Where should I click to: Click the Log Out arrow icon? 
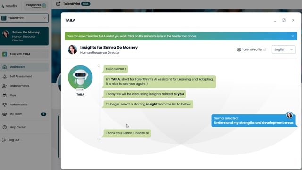[4, 140]
